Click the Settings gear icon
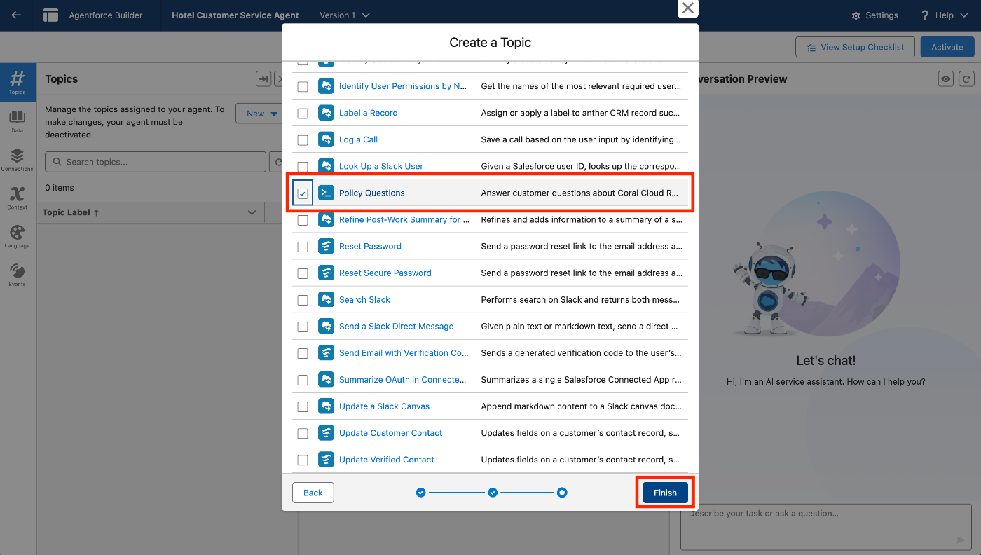Screen dimensions: 981x555 point(856,15)
